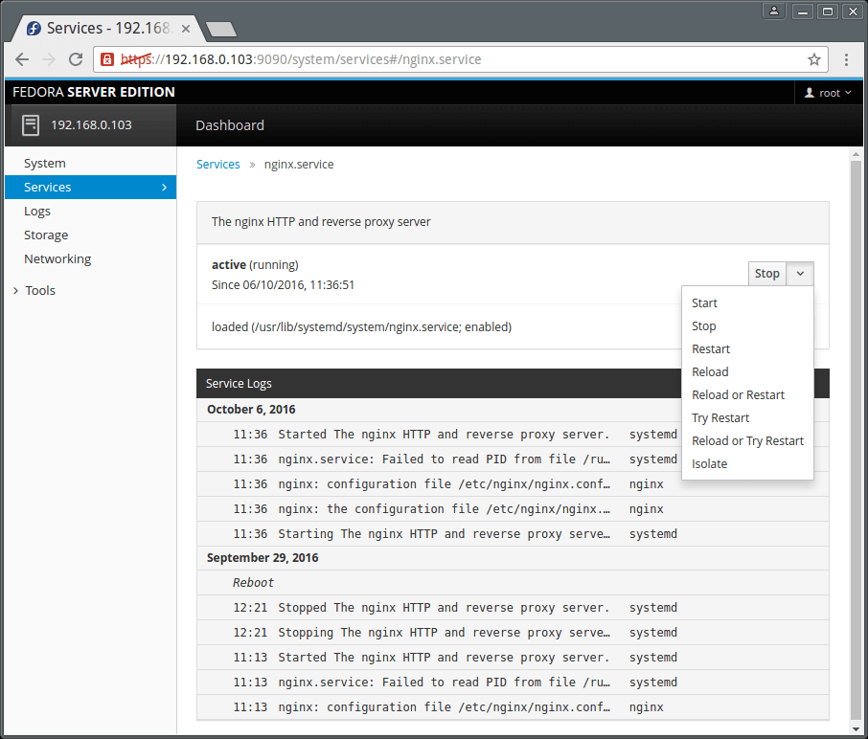Screen dimensions: 868x739
Task: Open the root user dropdown menu
Action: pyautogui.click(x=830, y=93)
